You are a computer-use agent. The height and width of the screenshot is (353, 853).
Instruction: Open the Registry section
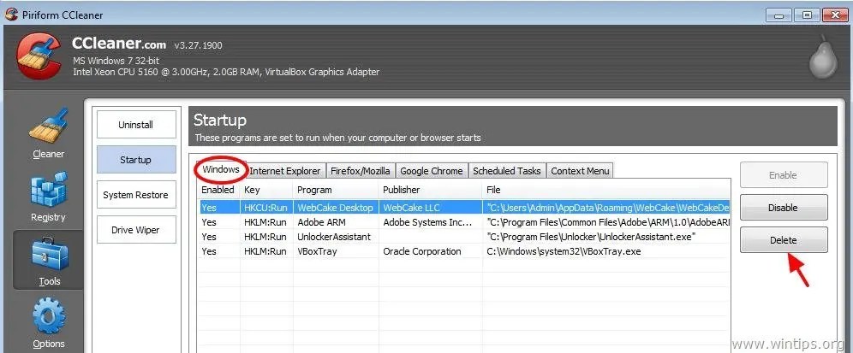click(49, 197)
